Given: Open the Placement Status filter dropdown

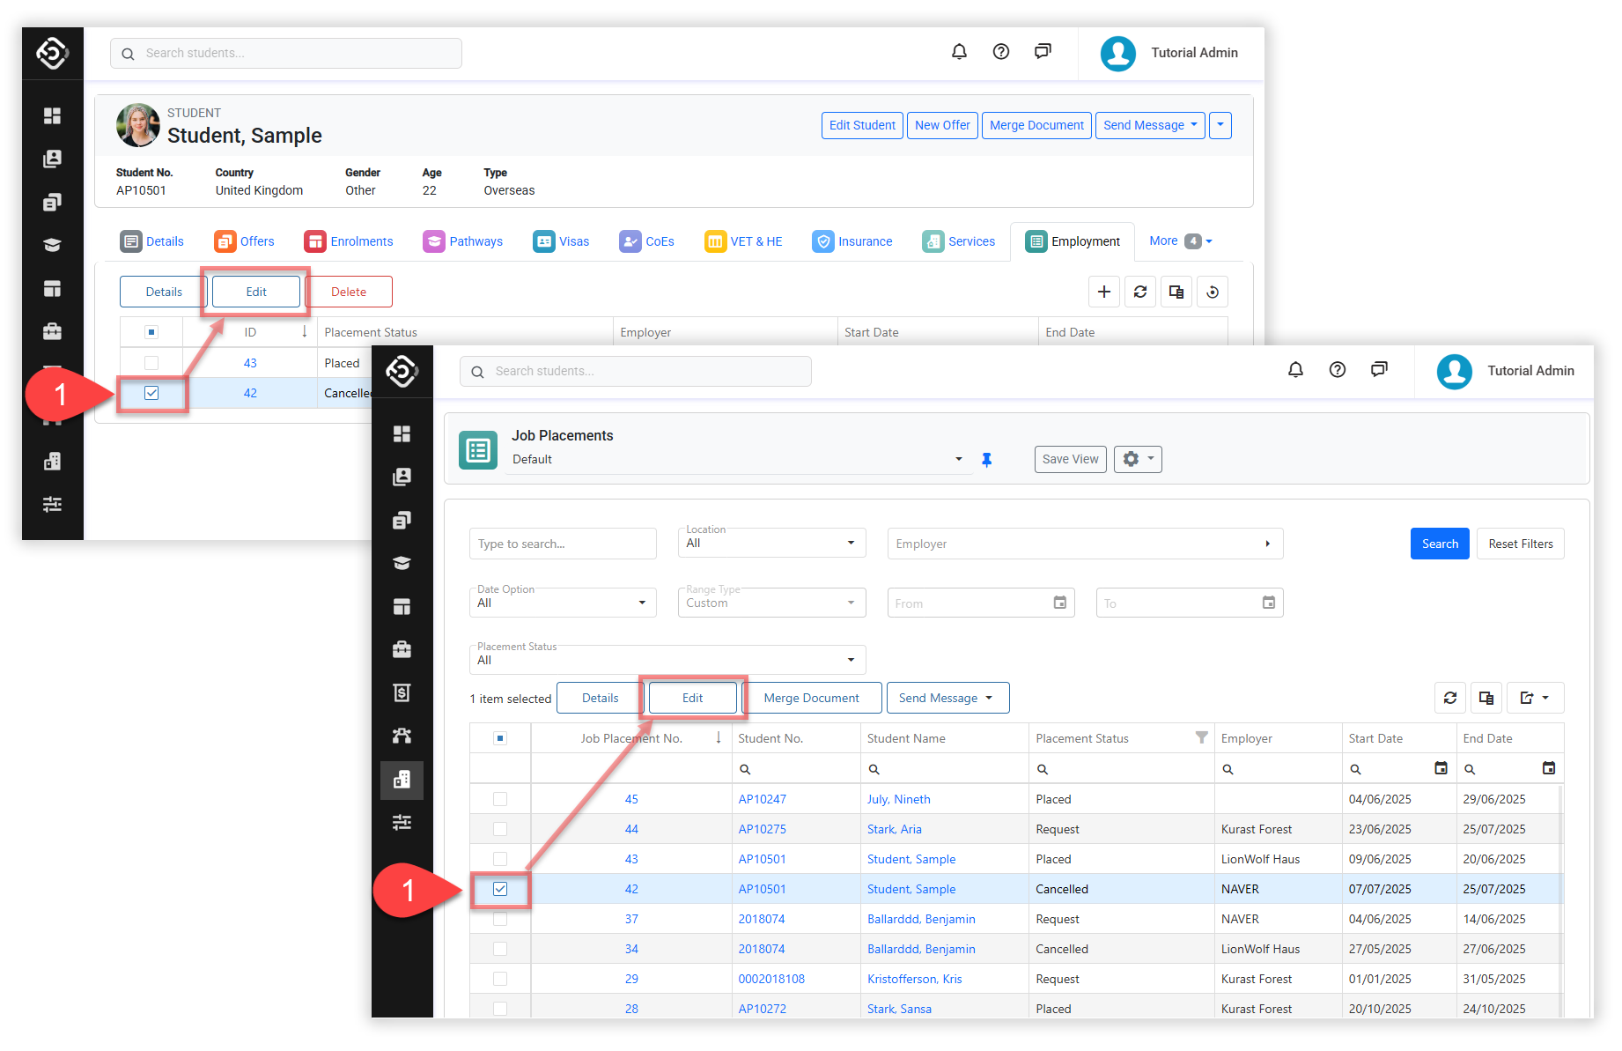Looking at the screenshot, I should click(667, 660).
